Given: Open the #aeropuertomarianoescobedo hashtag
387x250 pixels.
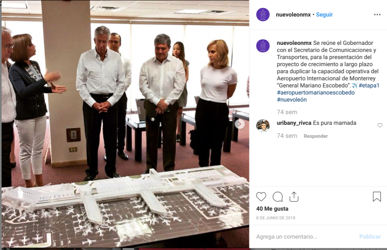Looking at the screenshot, I should 316,93.
